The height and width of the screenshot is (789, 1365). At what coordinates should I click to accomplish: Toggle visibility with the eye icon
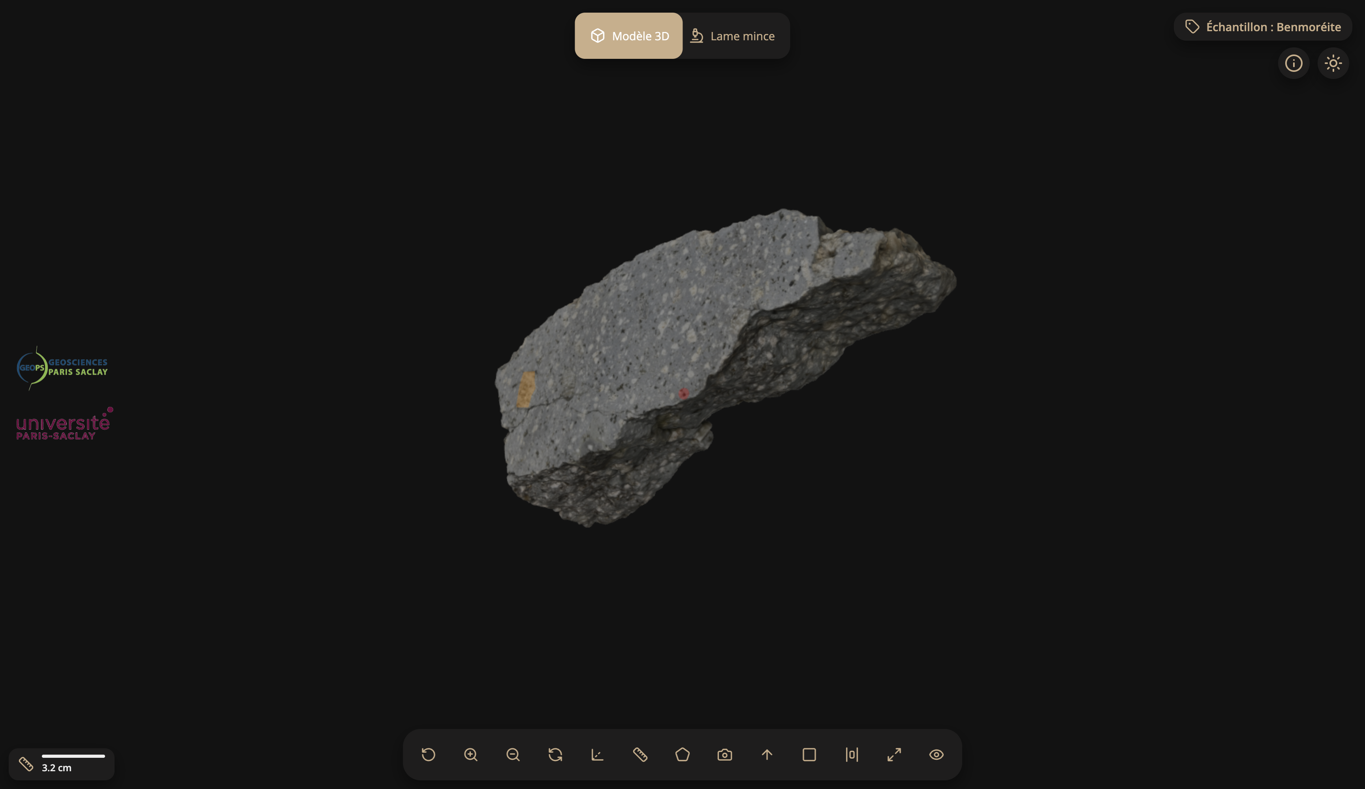(x=936, y=754)
